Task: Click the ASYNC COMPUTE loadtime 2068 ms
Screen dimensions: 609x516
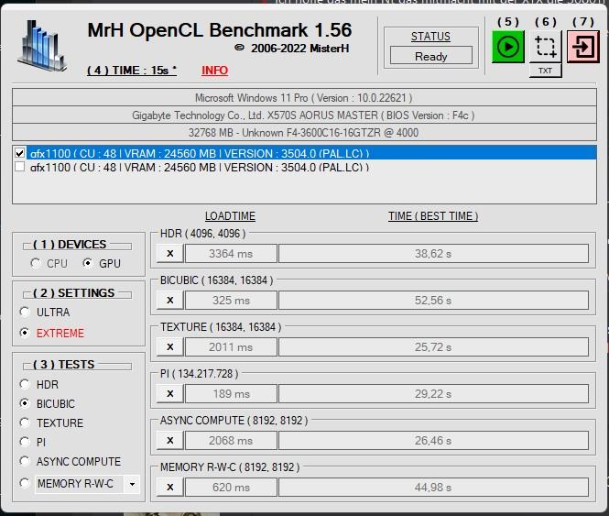Action: coord(231,440)
